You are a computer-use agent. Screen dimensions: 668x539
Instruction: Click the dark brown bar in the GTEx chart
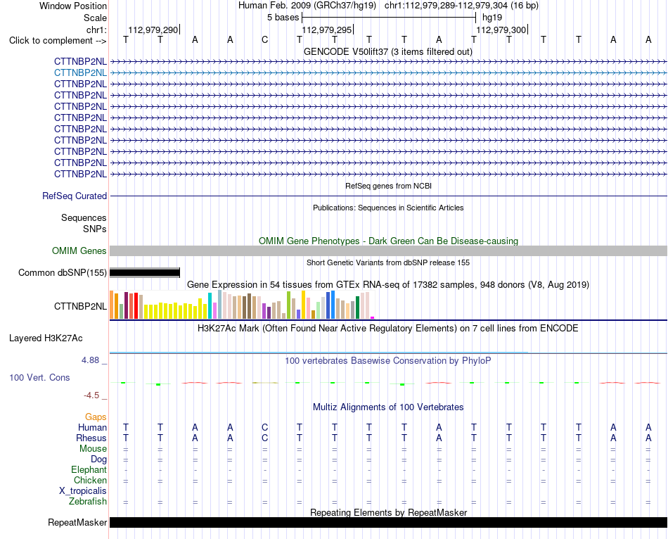249,306
